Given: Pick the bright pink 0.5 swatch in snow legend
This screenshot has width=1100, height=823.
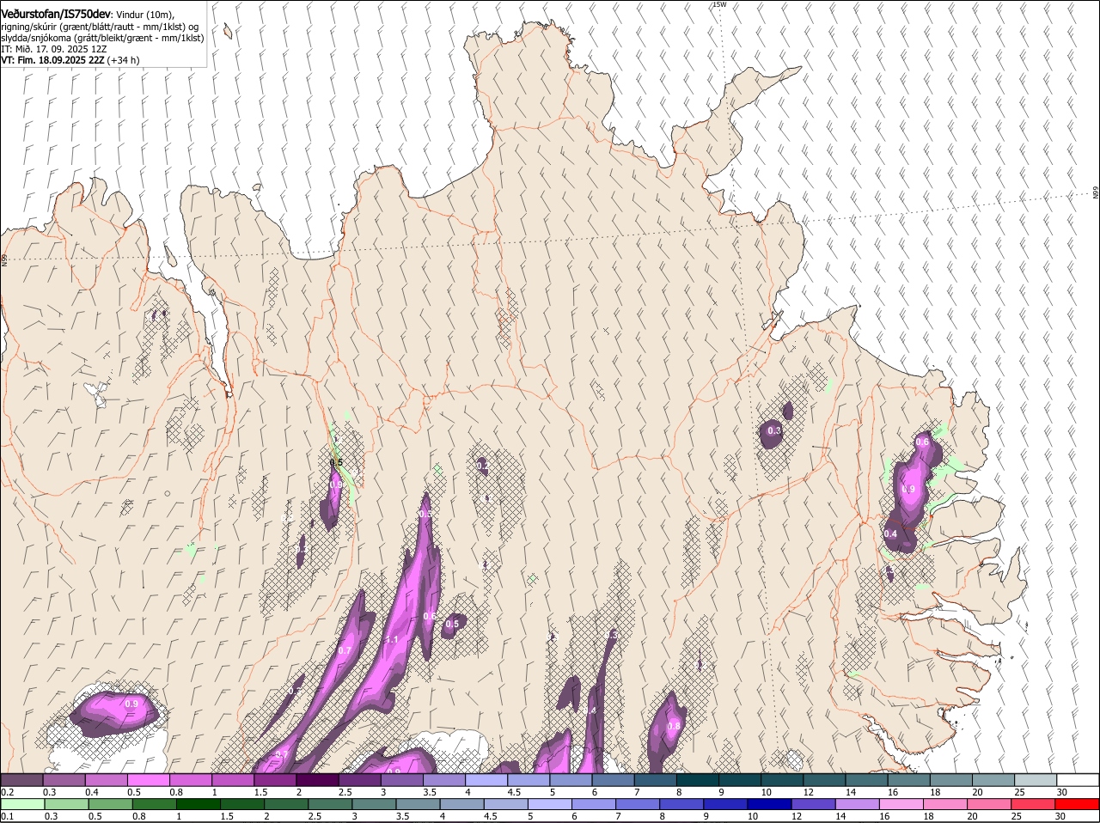Looking at the screenshot, I should (148, 779).
